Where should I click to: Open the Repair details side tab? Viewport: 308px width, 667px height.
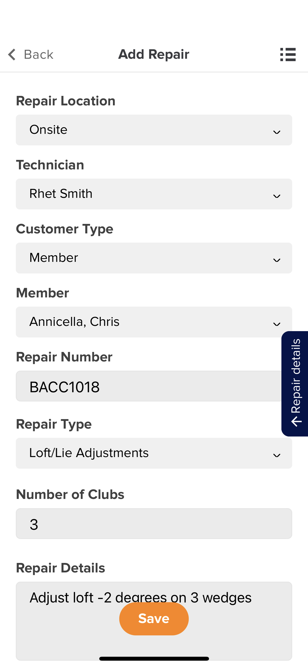pyautogui.click(x=295, y=384)
